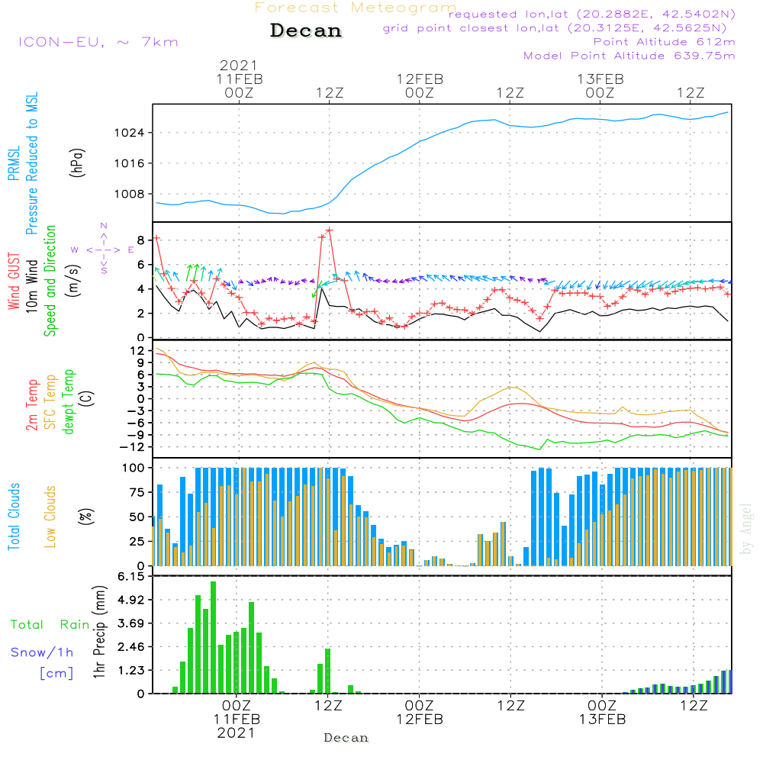Click the green "Total Rain" legend text
Screen dimensions: 763x763
pyautogui.click(x=50, y=624)
